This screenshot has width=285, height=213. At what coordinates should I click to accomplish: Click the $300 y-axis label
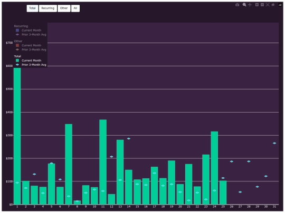(x=9, y=135)
